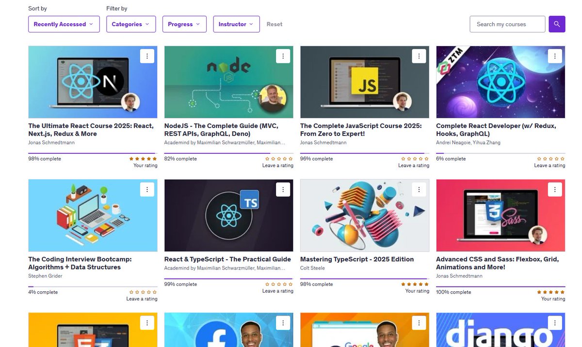This screenshot has height=347, width=582.
Task: Open options menu on Advanced CSS and Sass card
Action: pos(555,189)
